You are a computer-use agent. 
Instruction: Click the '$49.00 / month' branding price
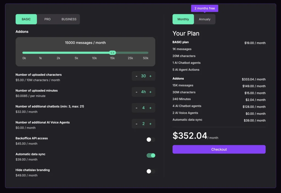point(27,175)
